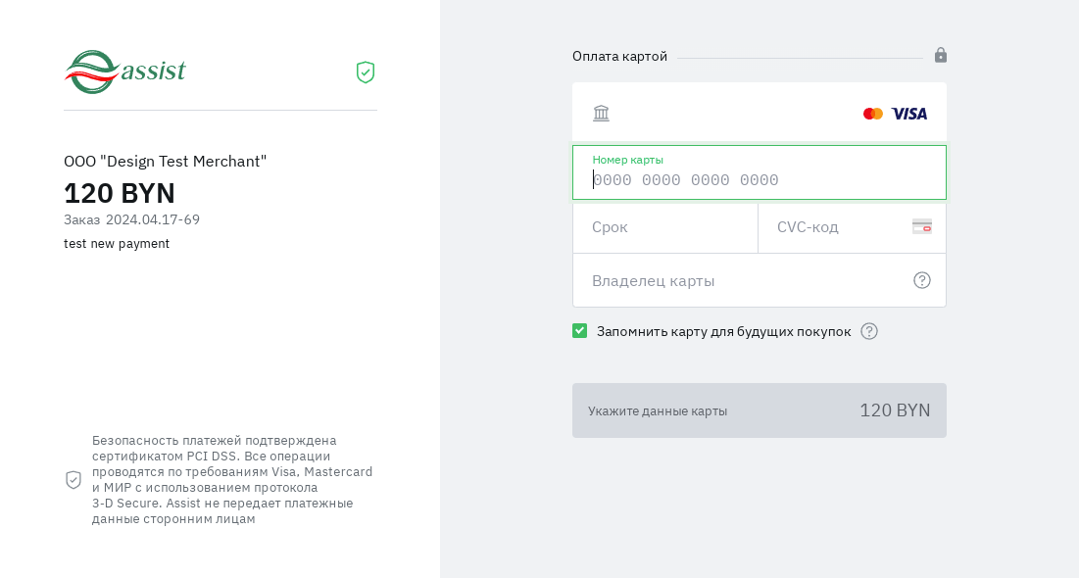1079x578 pixels.
Task: Uncheck the Запомнить карту checkbox
Action: (579, 331)
